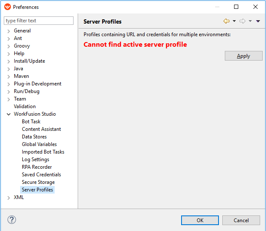Open Saved Credentials preferences page
This screenshot has width=266, height=231.
tap(42, 175)
